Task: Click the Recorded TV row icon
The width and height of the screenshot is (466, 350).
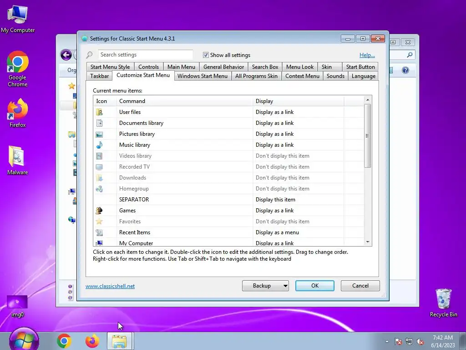Action: [99, 167]
